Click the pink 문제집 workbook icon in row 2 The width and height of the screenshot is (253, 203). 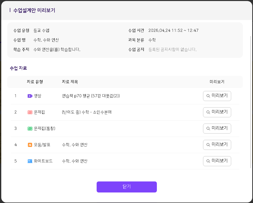click(30, 112)
